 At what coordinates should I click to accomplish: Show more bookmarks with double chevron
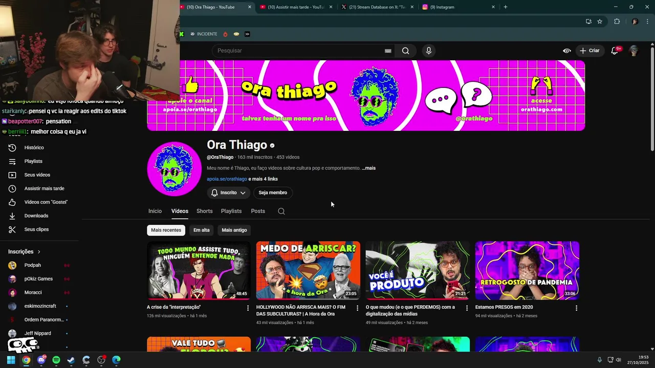point(247,34)
